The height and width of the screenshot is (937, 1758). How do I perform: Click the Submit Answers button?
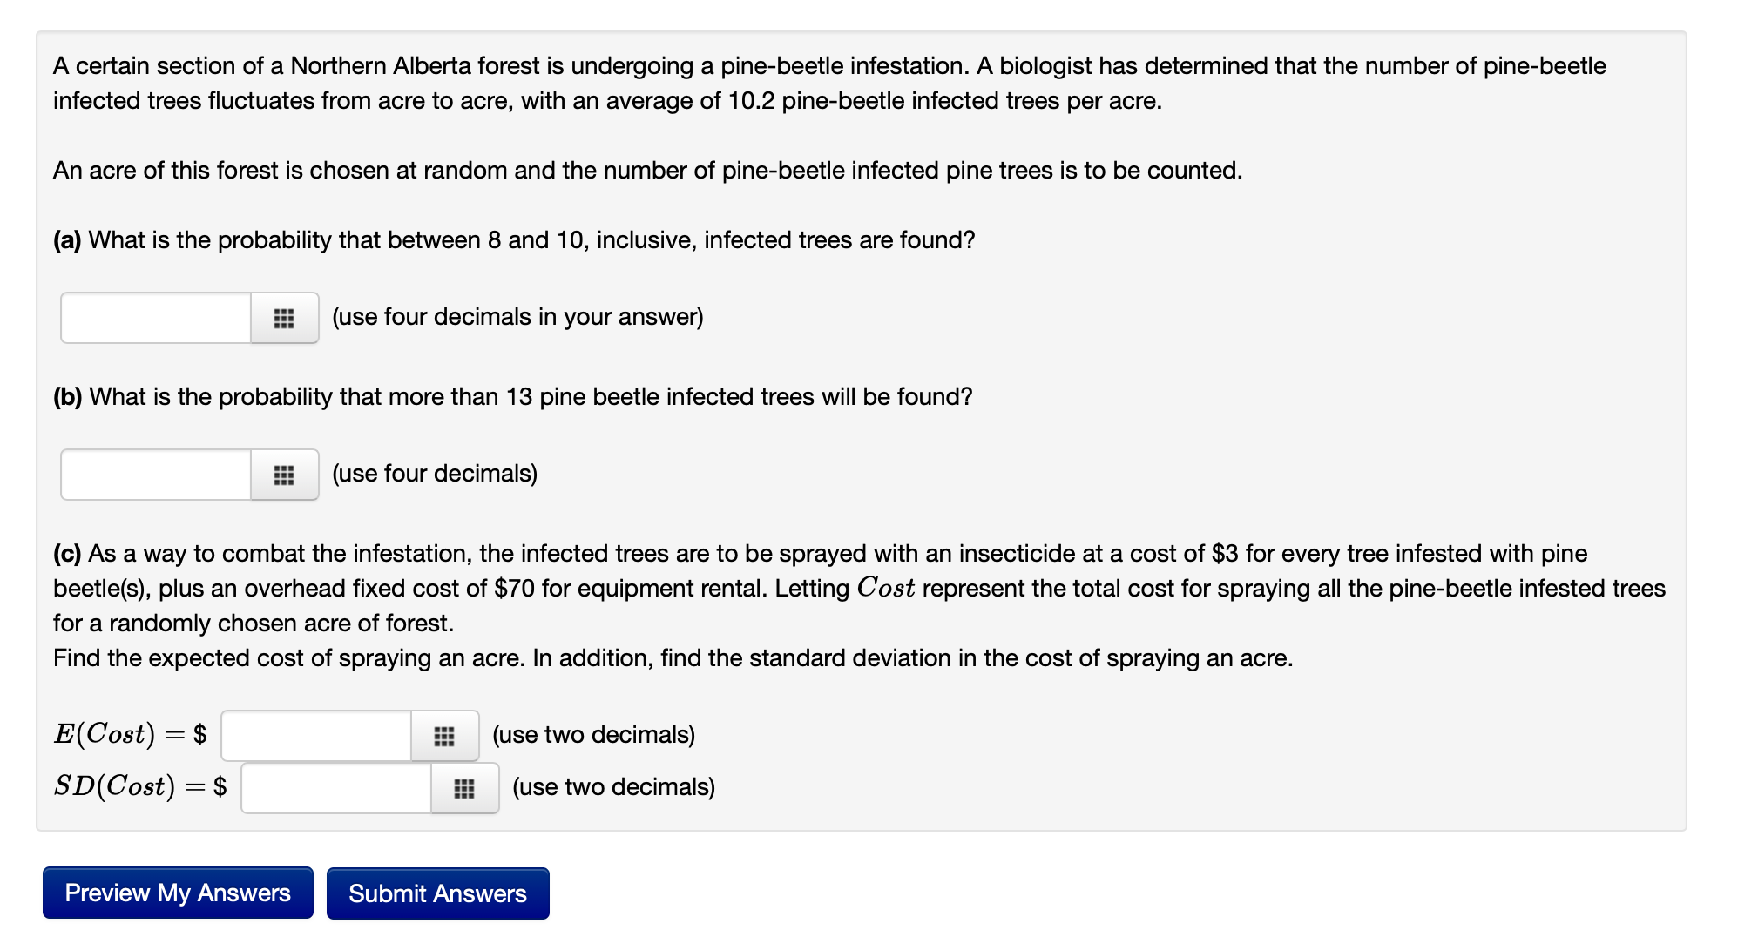click(437, 893)
